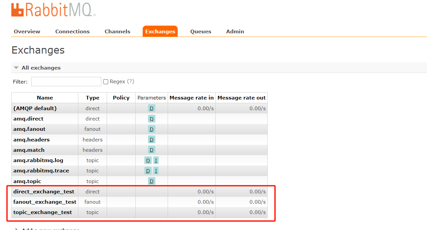
Task: Click the D badge in amq.rabbitmq.trace row
Action: coord(148,171)
